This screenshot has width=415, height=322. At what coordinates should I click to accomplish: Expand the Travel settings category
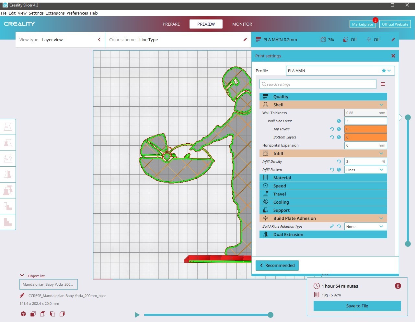323,194
